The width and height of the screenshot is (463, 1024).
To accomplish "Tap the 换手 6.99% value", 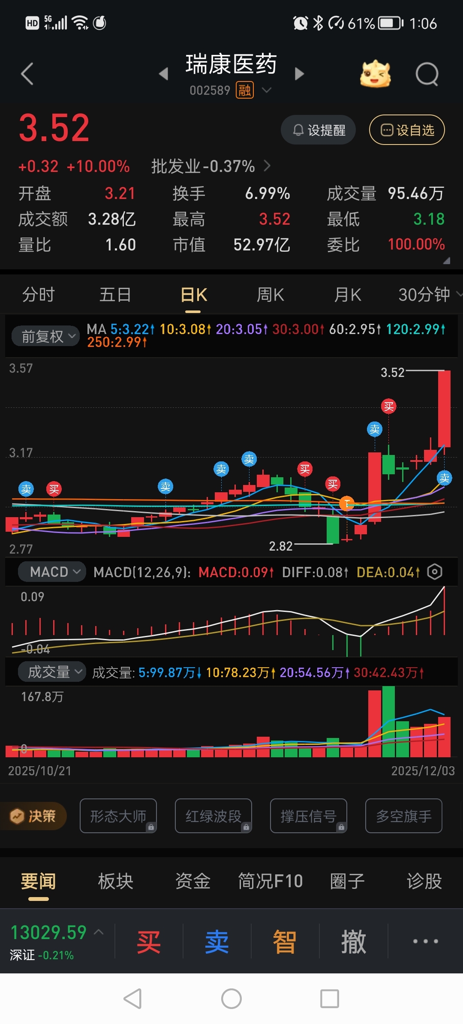I will tap(268, 193).
